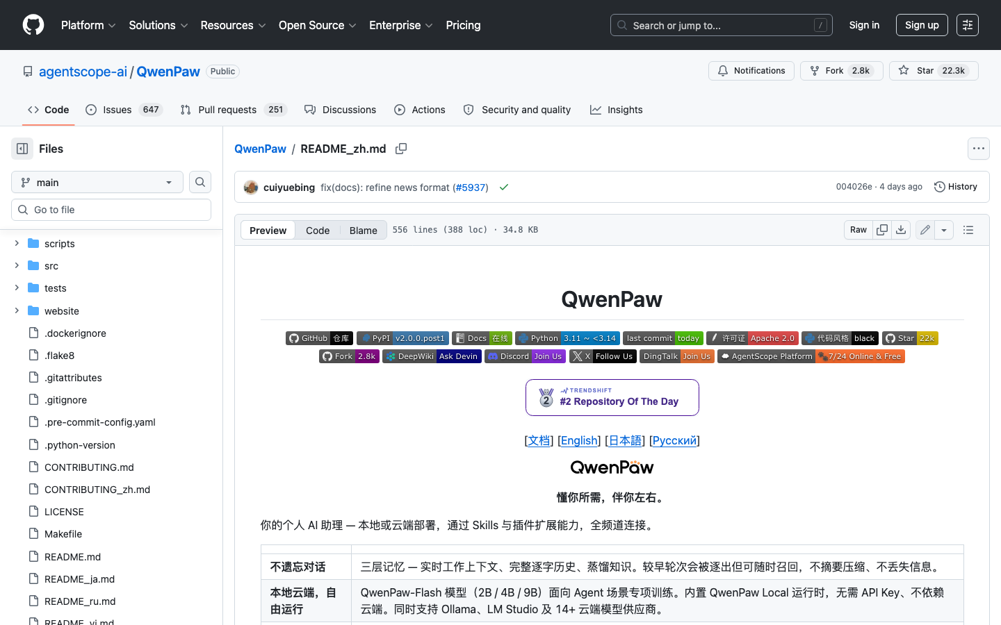Download the raw file
This screenshot has width=1001, height=625.
click(901, 230)
